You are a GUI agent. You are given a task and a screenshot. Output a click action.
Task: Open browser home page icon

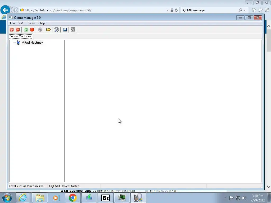254,10
